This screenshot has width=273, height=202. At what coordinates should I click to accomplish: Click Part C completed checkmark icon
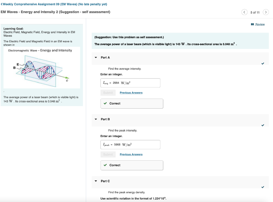tap(263, 187)
